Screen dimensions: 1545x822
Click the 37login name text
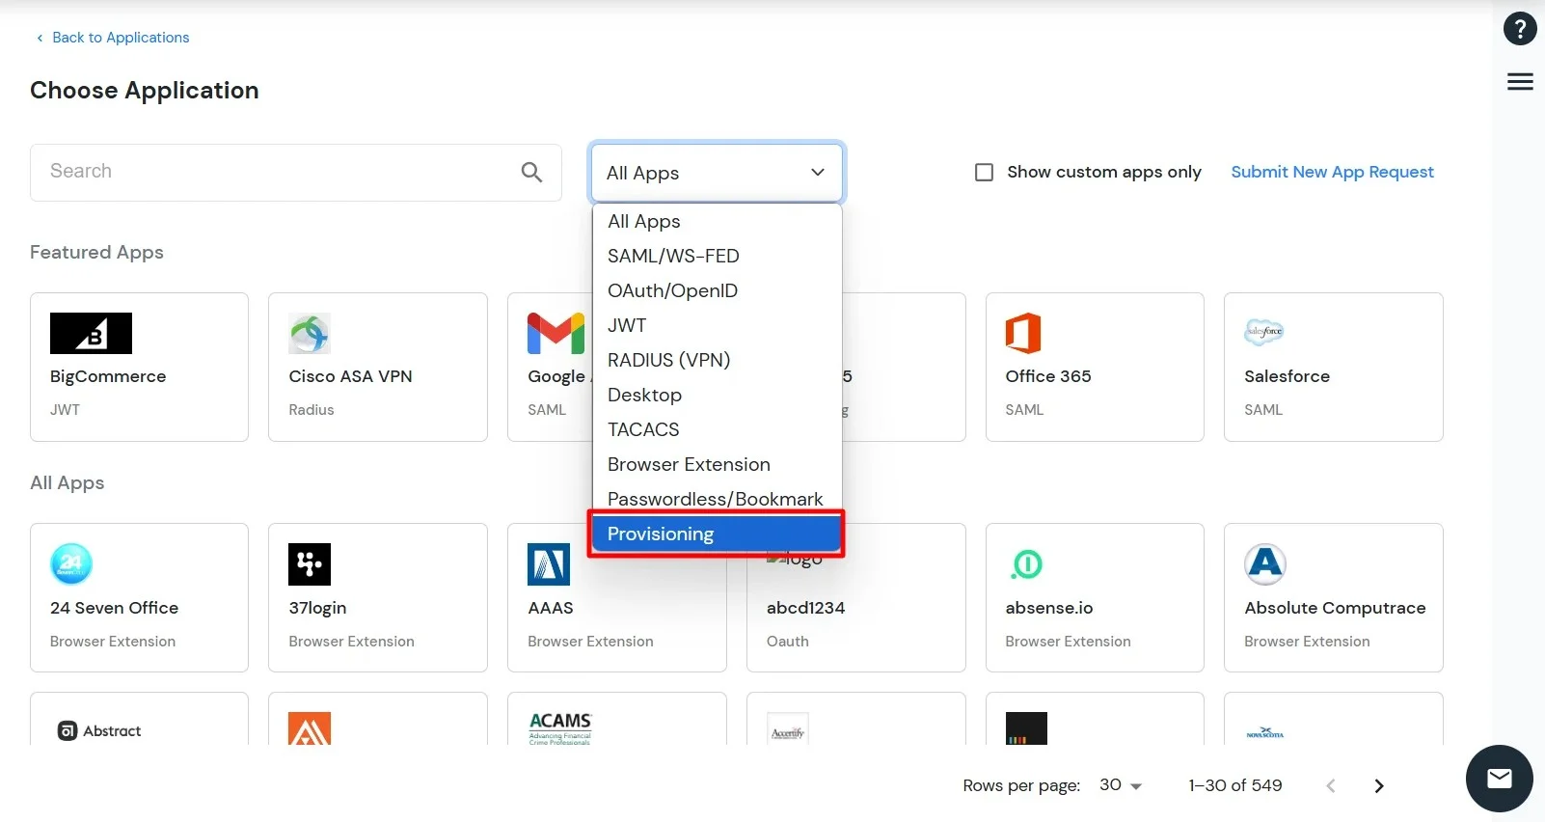tap(317, 608)
